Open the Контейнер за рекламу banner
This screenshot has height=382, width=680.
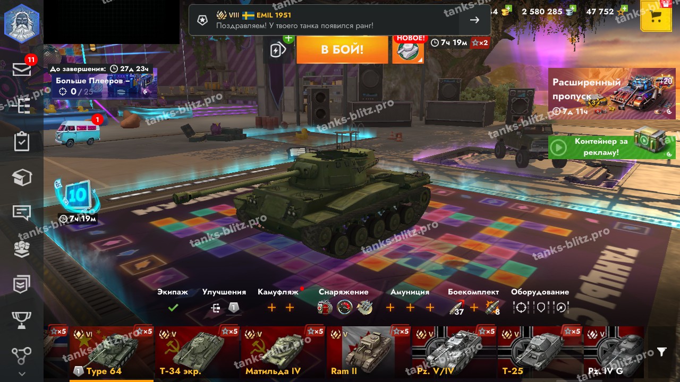point(612,144)
